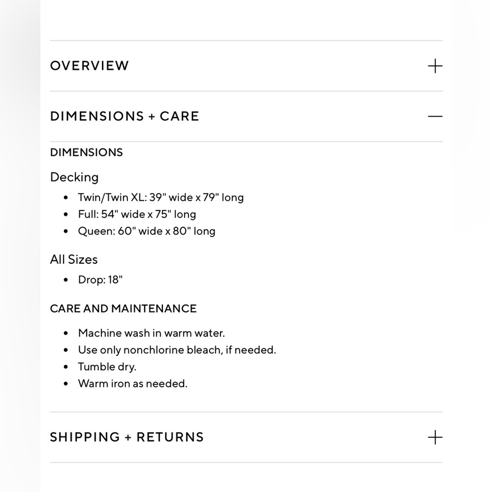Click the Twin/Twin XL dimensions line
This screenshot has height=492, width=492.
pyautogui.click(x=161, y=197)
